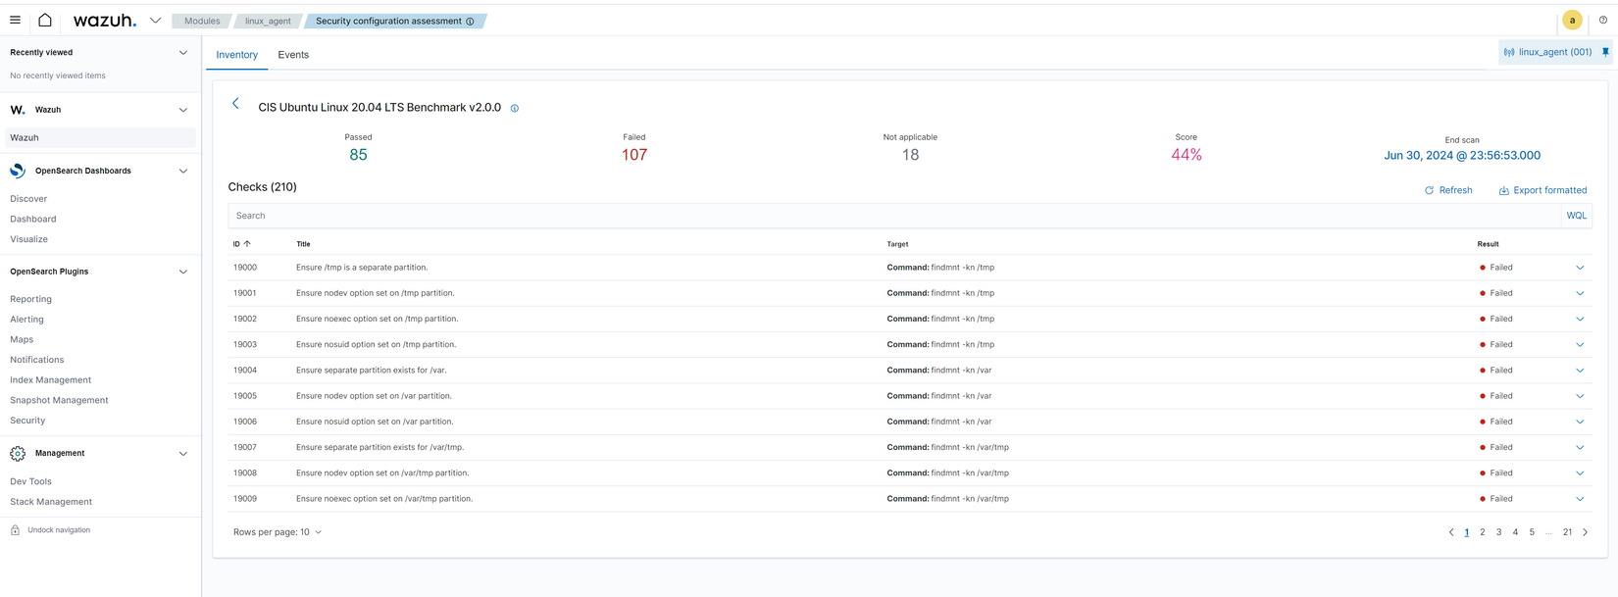The image size is (1618, 597).
Task: Refresh the checks list
Action: (1448, 190)
